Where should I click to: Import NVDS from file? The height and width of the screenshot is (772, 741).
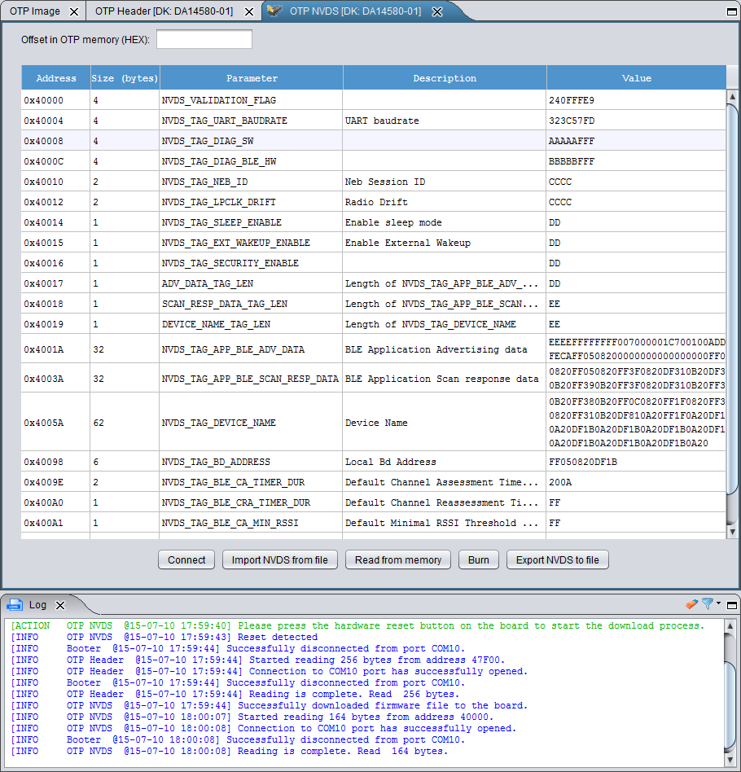279,559
